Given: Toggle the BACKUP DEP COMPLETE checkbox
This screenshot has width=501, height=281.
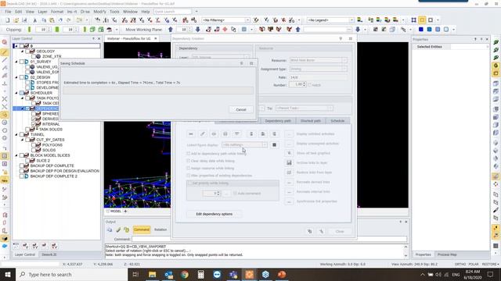Looking at the screenshot, I should (22, 165).
